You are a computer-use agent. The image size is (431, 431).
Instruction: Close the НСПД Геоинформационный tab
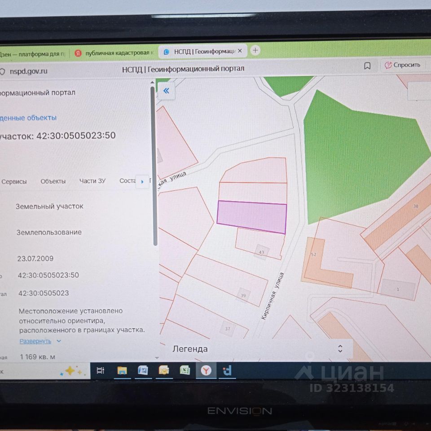pyautogui.click(x=240, y=51)
